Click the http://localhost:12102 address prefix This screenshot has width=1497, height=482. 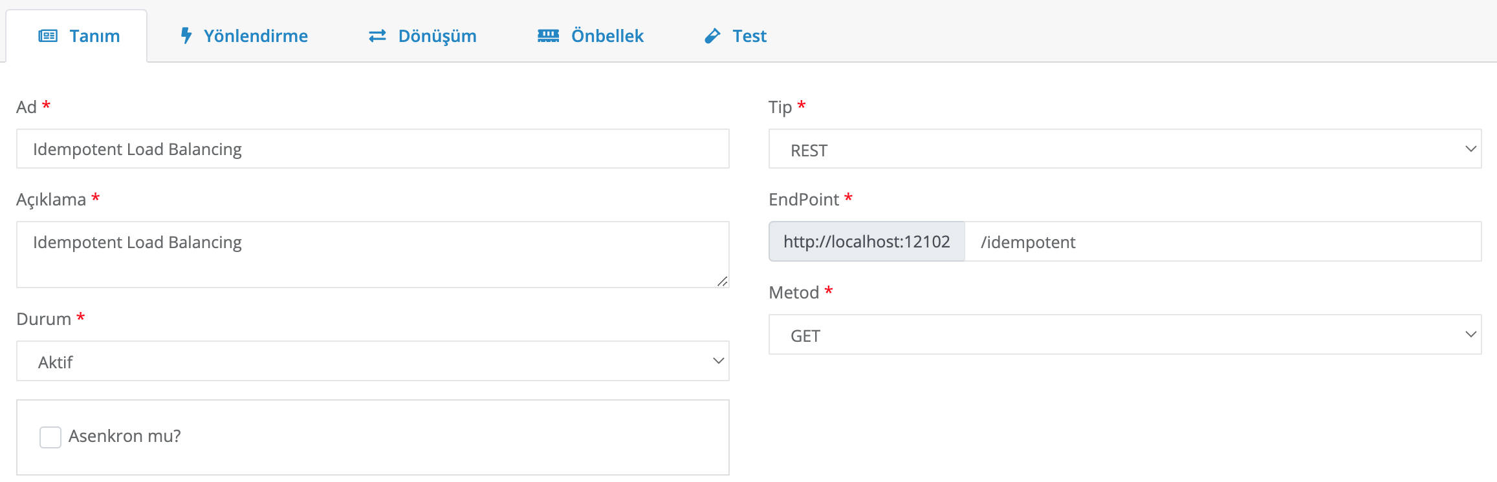(867, 242)
